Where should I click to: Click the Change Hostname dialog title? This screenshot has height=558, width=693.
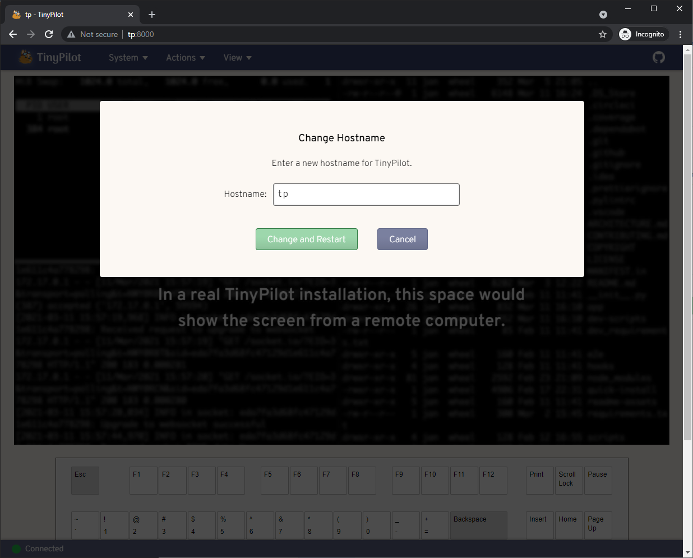[x=342, y=138]
